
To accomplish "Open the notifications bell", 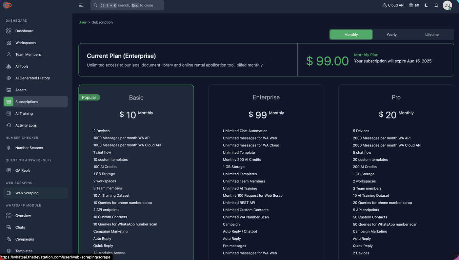I will point(436,5).
